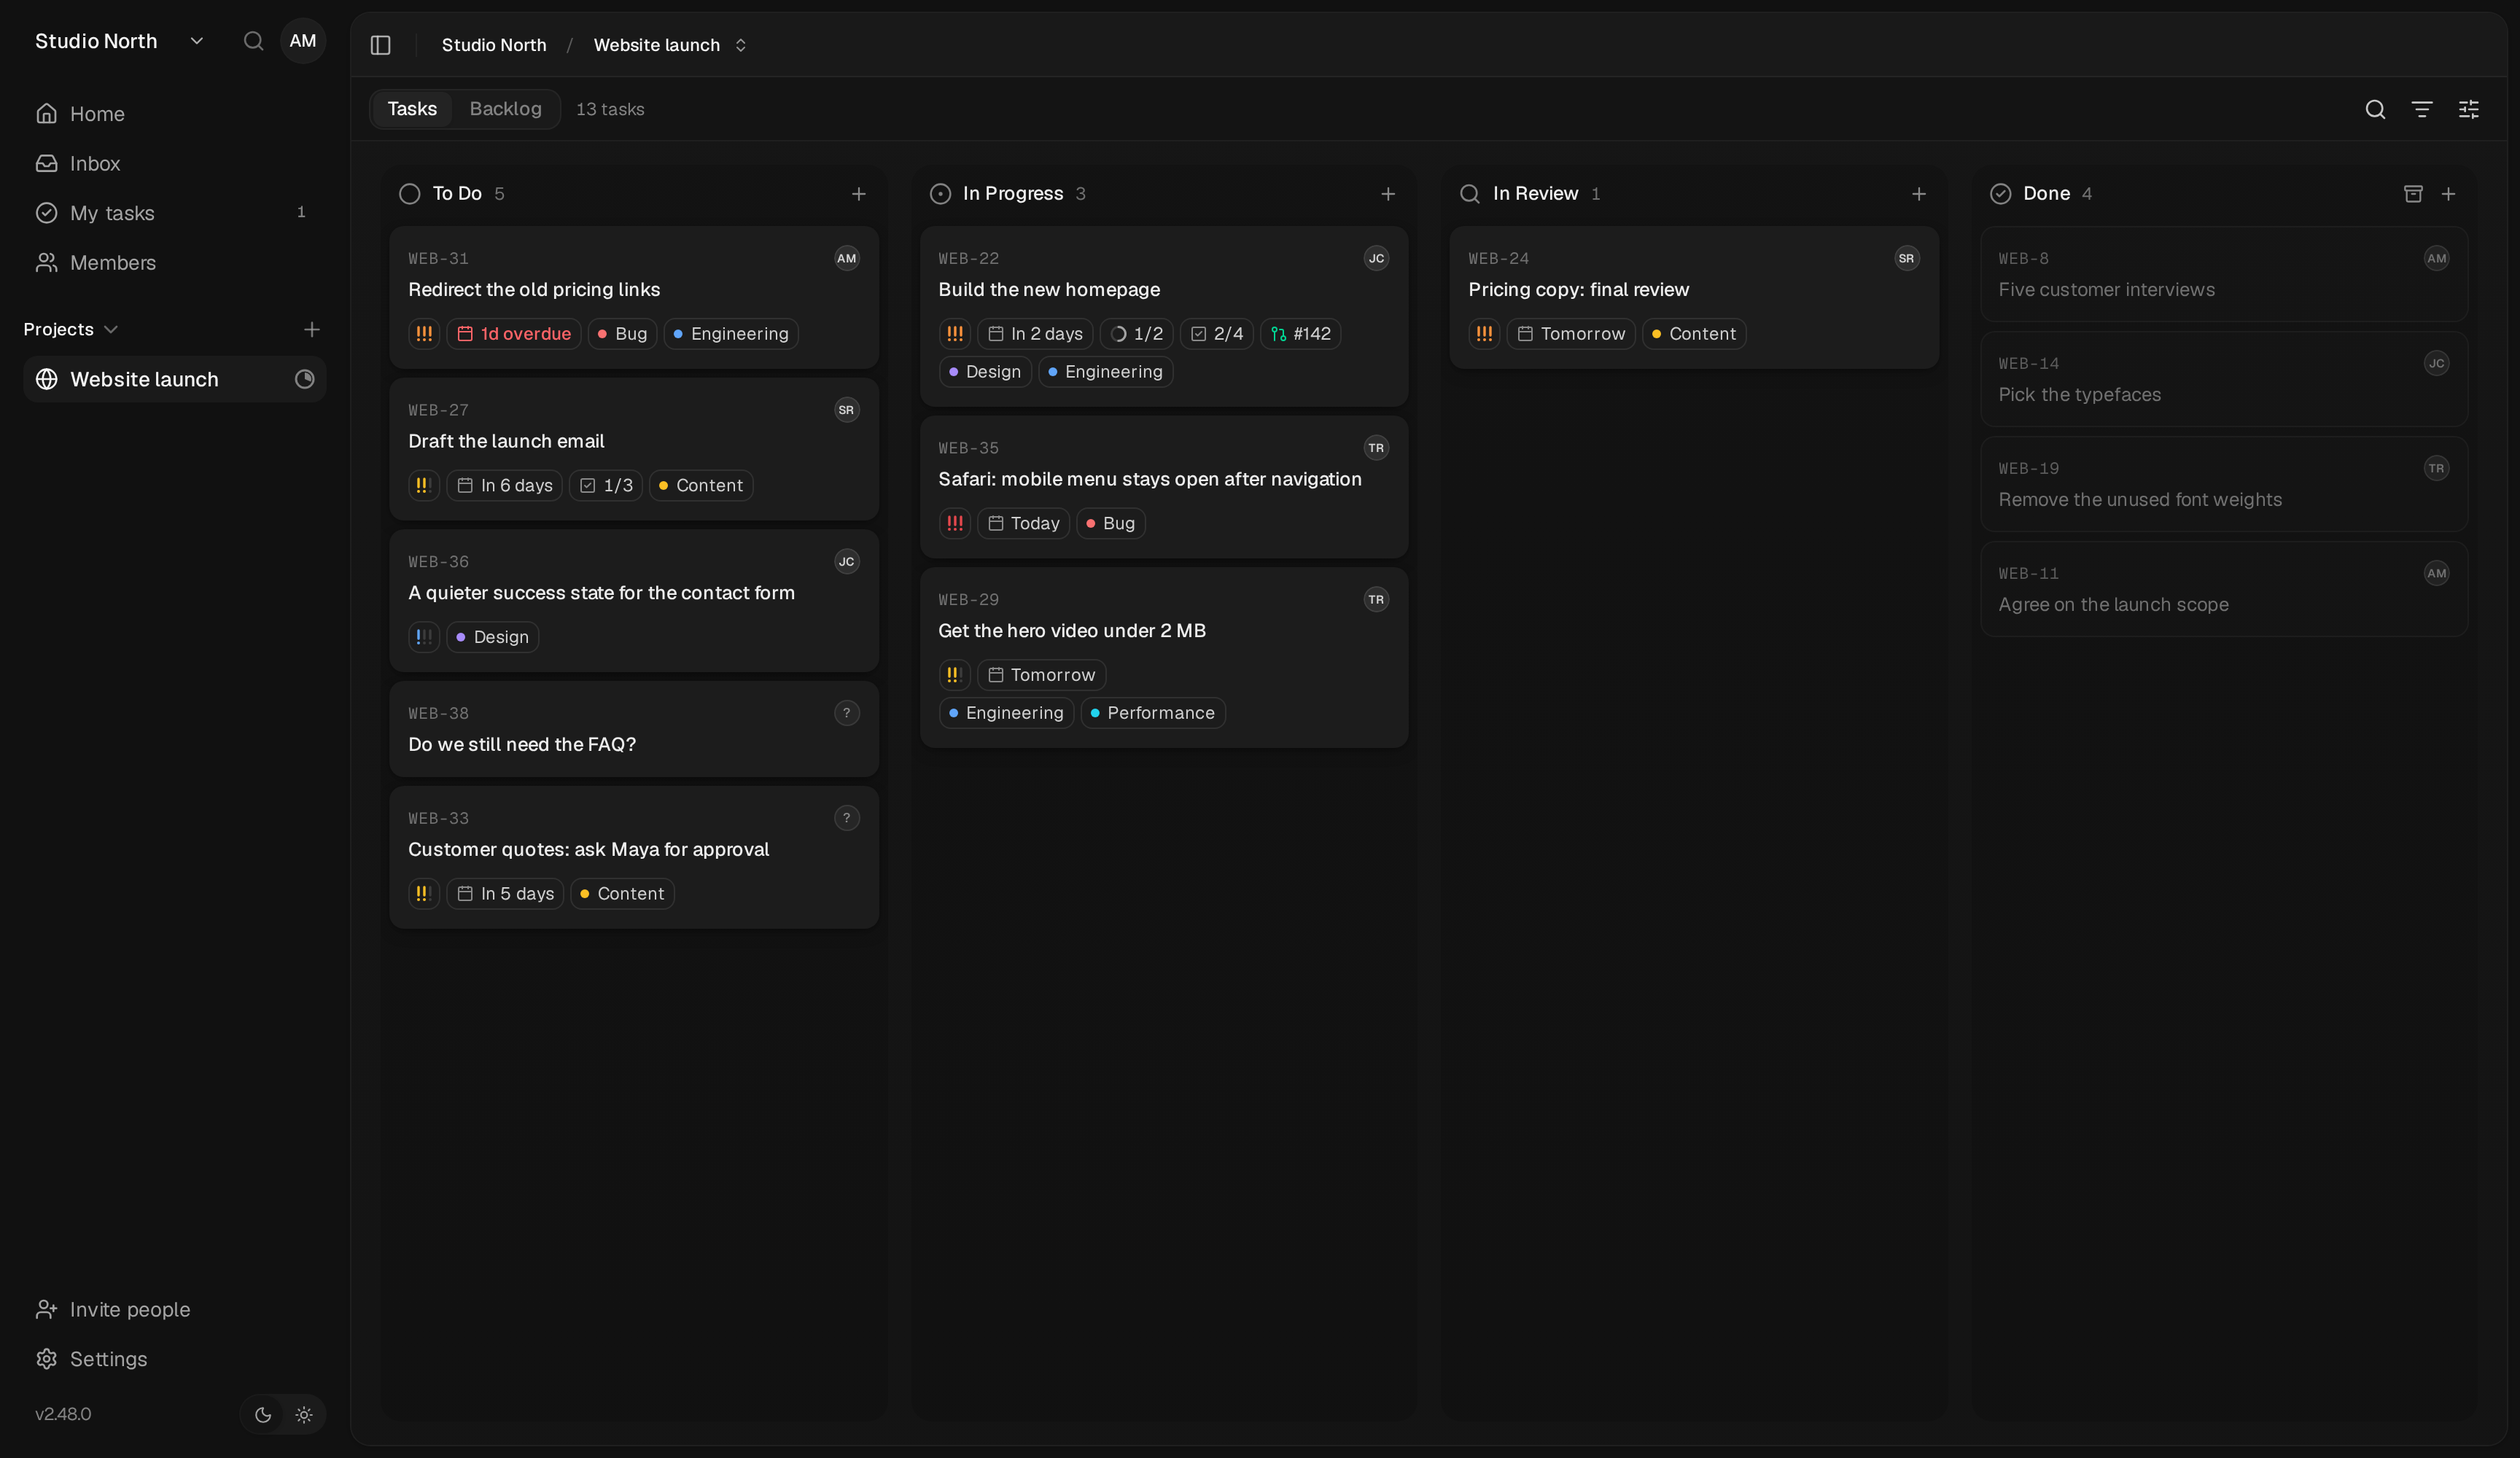Open the Studio North workspace dropdown
The height and width of the screenshot is (1458, 2520).
point(119,41)
